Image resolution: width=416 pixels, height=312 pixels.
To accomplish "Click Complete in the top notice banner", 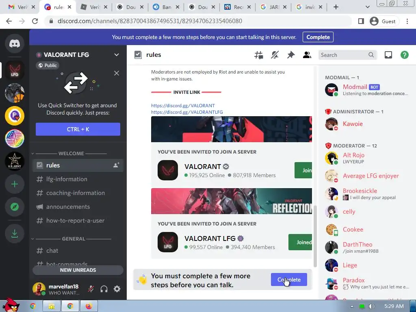I will coord(318,37).
